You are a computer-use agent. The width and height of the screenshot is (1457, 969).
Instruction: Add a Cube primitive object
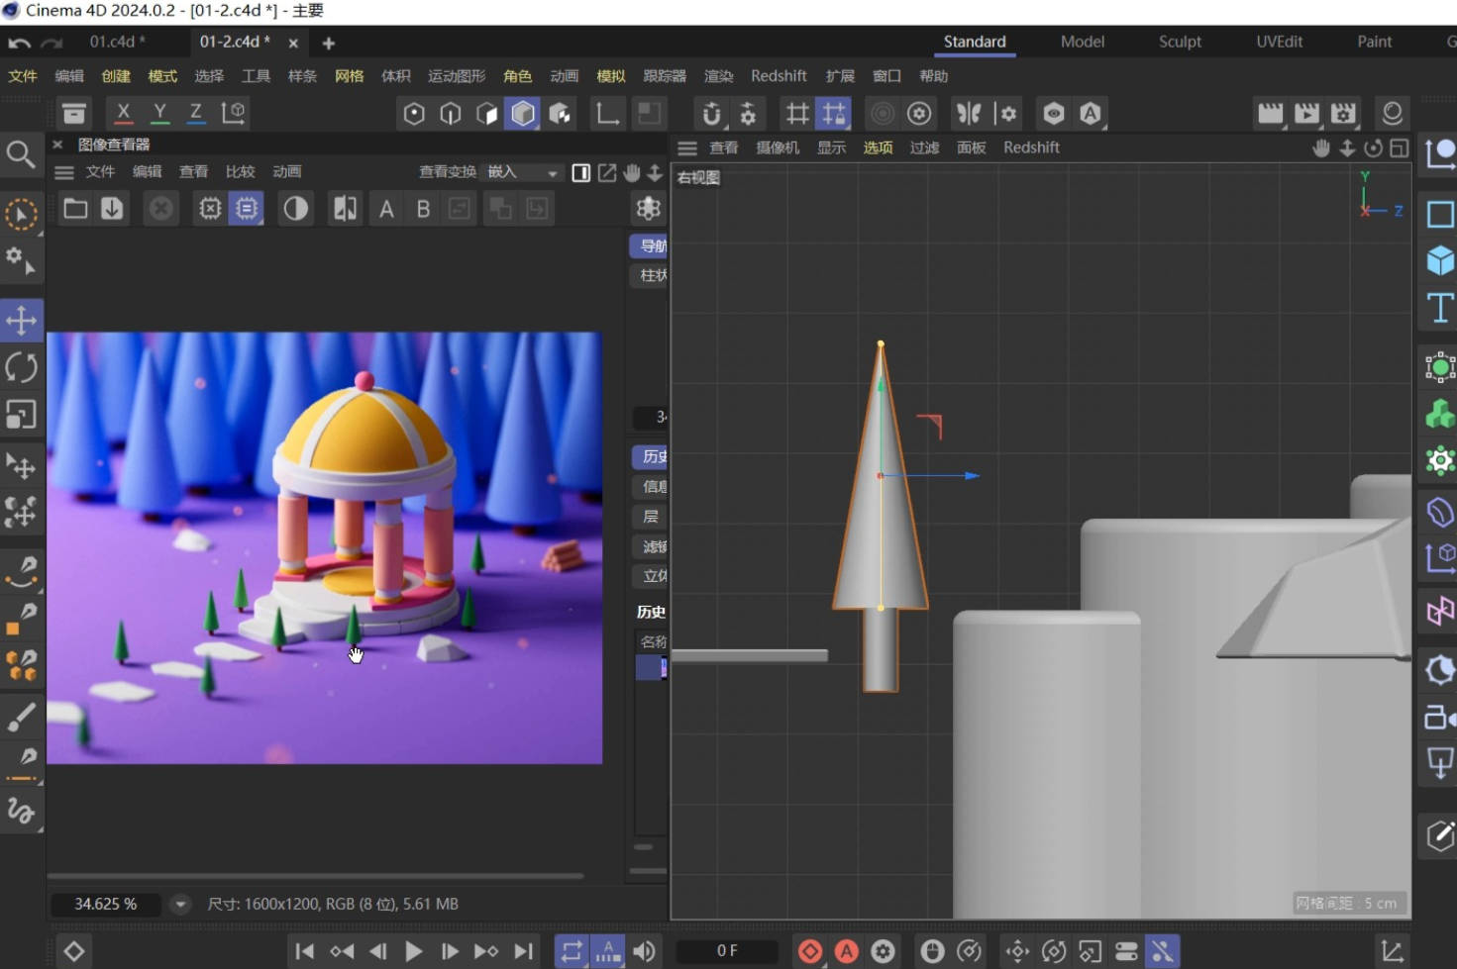tap(1439, 260)
